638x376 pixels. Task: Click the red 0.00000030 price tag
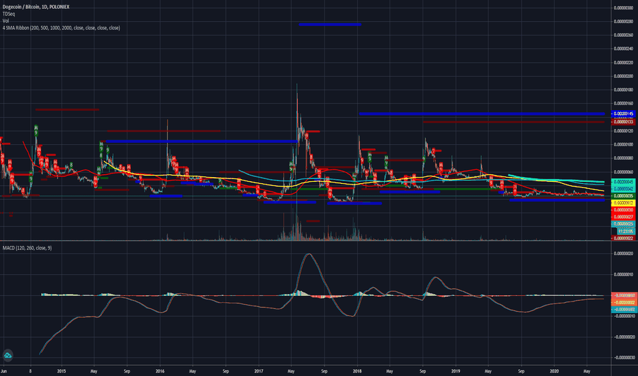(623, 210)
